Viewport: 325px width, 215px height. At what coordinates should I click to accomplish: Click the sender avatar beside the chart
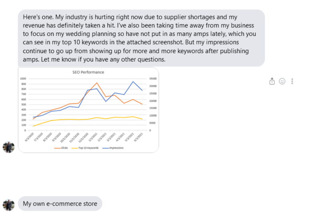coord(9,147)
